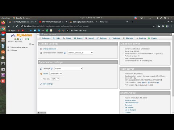Open the Export tab
174x130 pixels.
click(78, 38)
